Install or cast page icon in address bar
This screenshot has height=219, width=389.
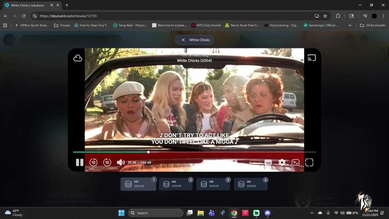click(x=317, y=16)
